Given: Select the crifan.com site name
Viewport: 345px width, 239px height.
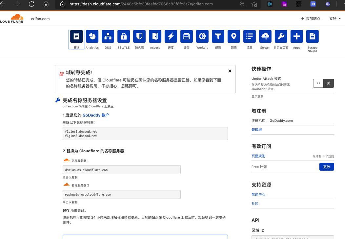Looking at the screenshot, I should 40,19.
